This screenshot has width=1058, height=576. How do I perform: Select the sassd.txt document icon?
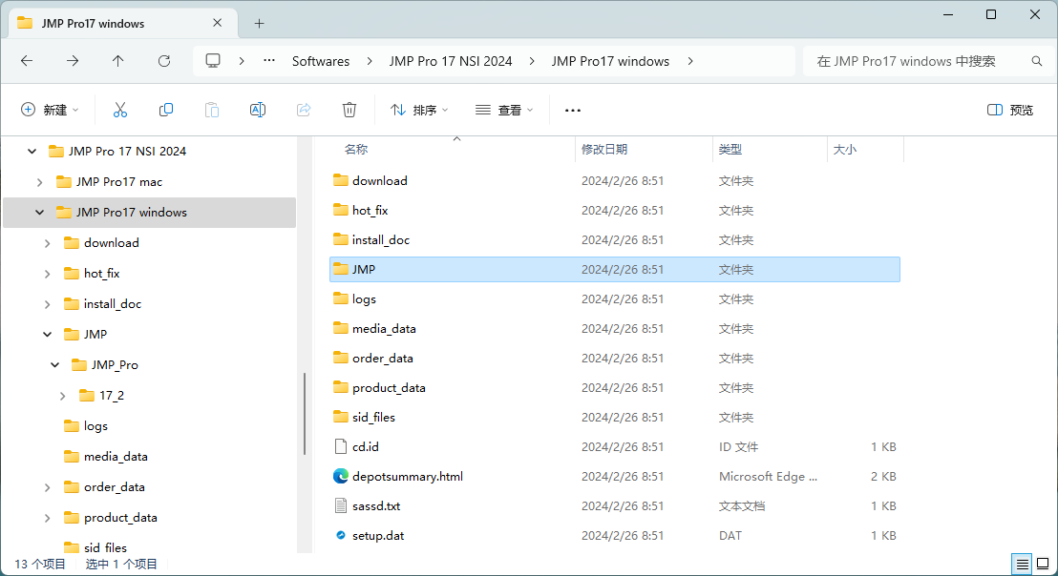341,506
